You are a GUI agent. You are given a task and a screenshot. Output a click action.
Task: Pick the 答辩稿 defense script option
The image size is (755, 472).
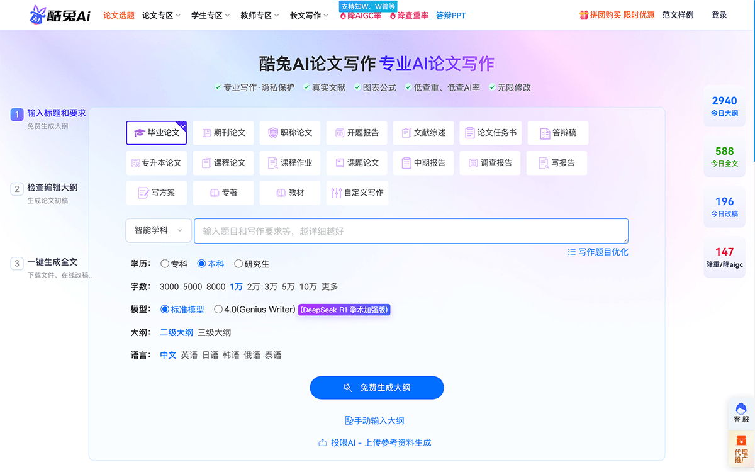[x=556, y=133]
